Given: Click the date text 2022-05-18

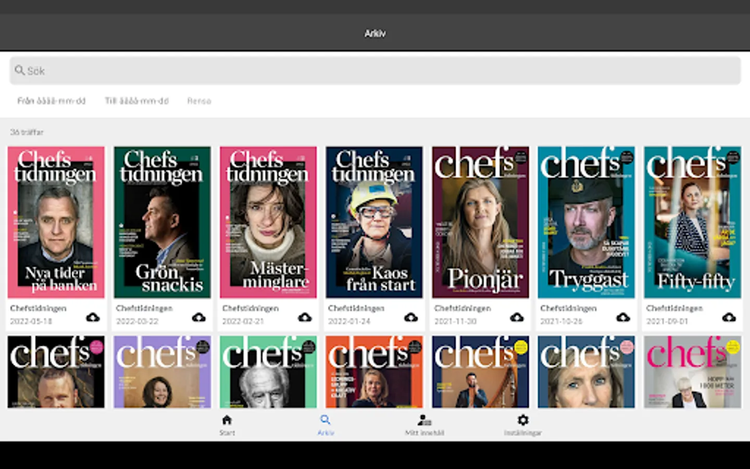Looking at the screenshot, I should click(x=31, y=322).
